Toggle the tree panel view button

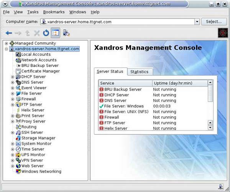(x=56, y=33)
